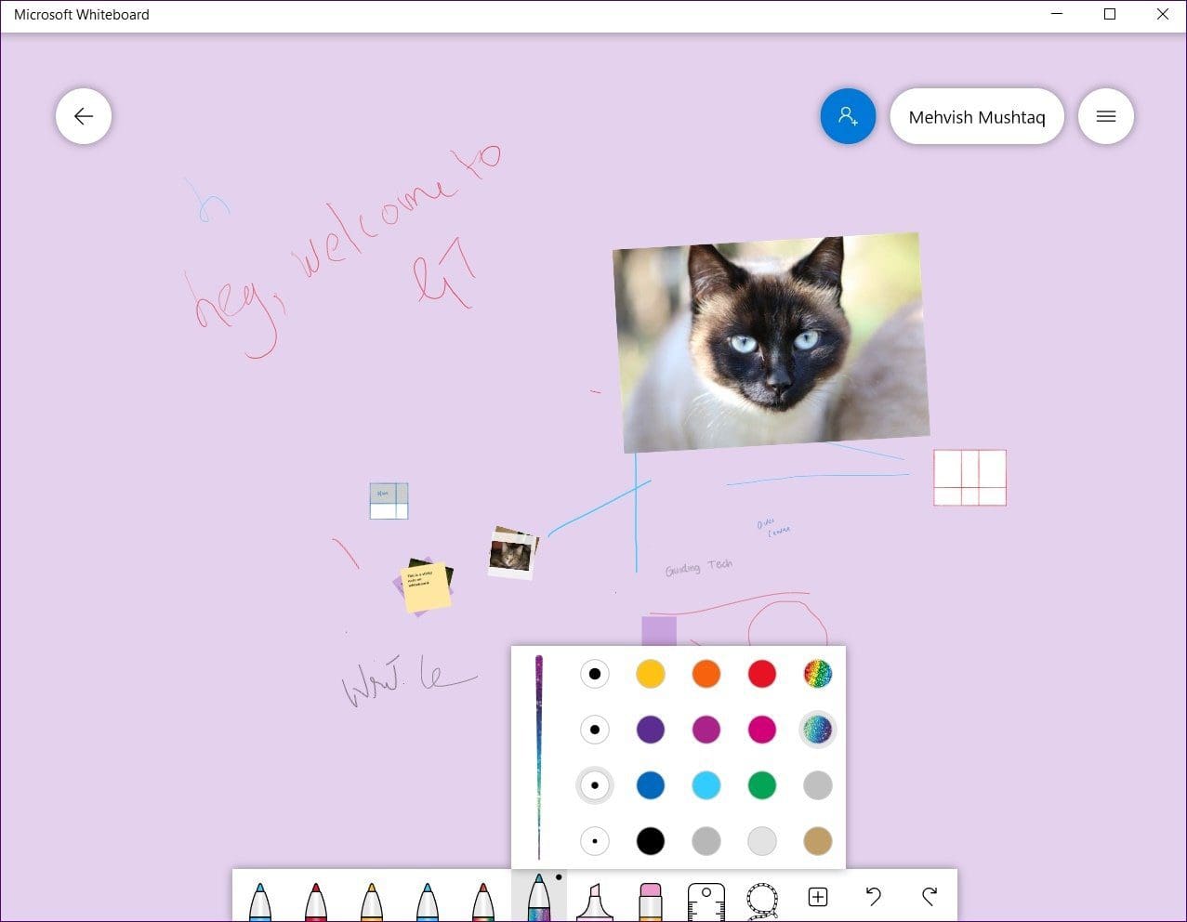Pick the green color swatch
The height and width of the screenshot is (922, 1187).
pyautogui.click(x=762, y=785)
